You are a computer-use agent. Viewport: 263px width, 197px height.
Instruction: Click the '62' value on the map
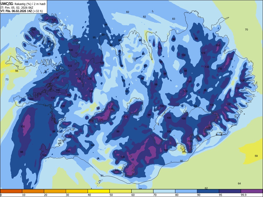tap(206, 188)
